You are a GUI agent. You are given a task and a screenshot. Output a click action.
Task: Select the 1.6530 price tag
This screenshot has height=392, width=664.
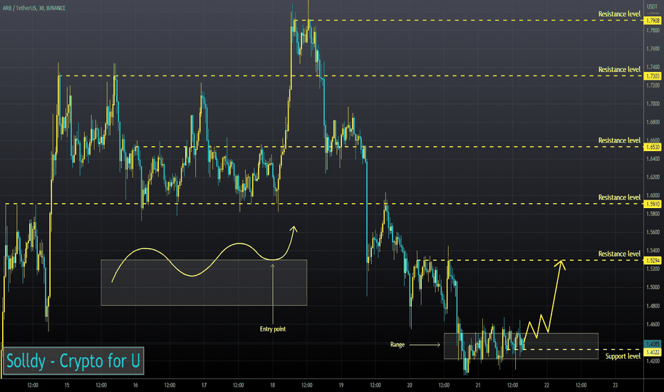point(653,147)
